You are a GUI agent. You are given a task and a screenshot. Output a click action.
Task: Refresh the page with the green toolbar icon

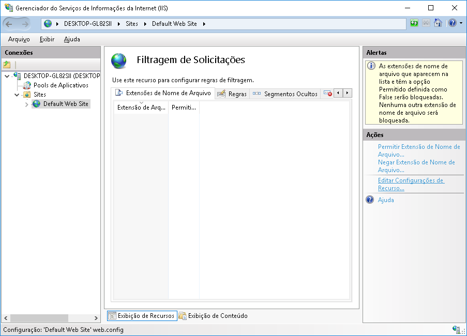(414, 23)
